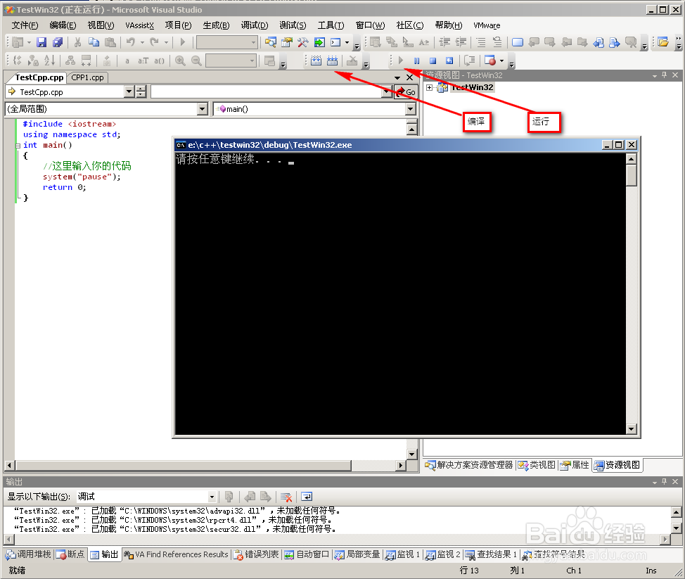Viewport: 685px width, 579px height.
Task: Select the Sort Alphabetically icon
Action: (x=49, y=61)
